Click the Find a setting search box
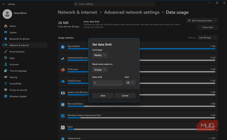The width and height of the screenshot is (227, 140). 114,4
